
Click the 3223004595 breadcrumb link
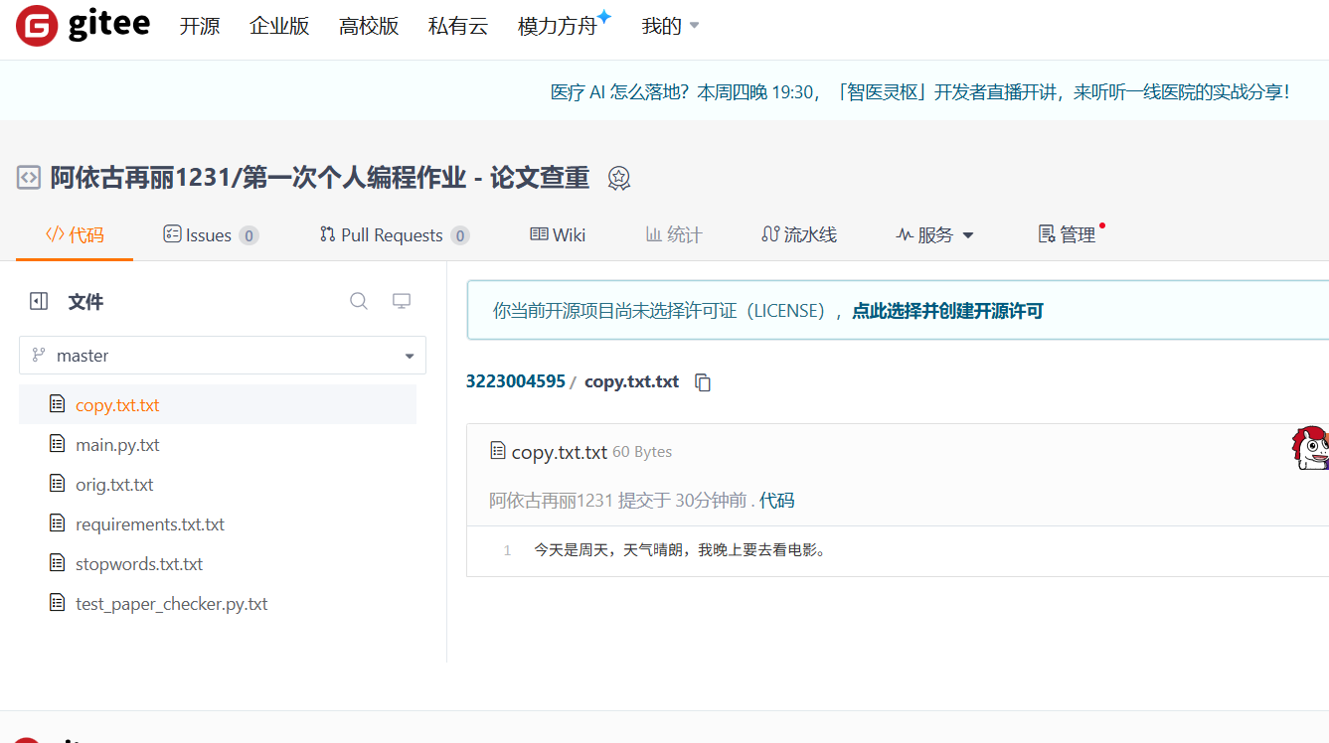[x=515, y=380]
